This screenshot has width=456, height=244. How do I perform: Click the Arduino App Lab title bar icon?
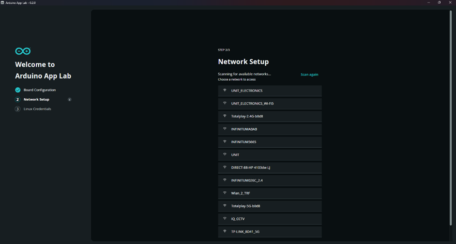(x=3, y=3)
